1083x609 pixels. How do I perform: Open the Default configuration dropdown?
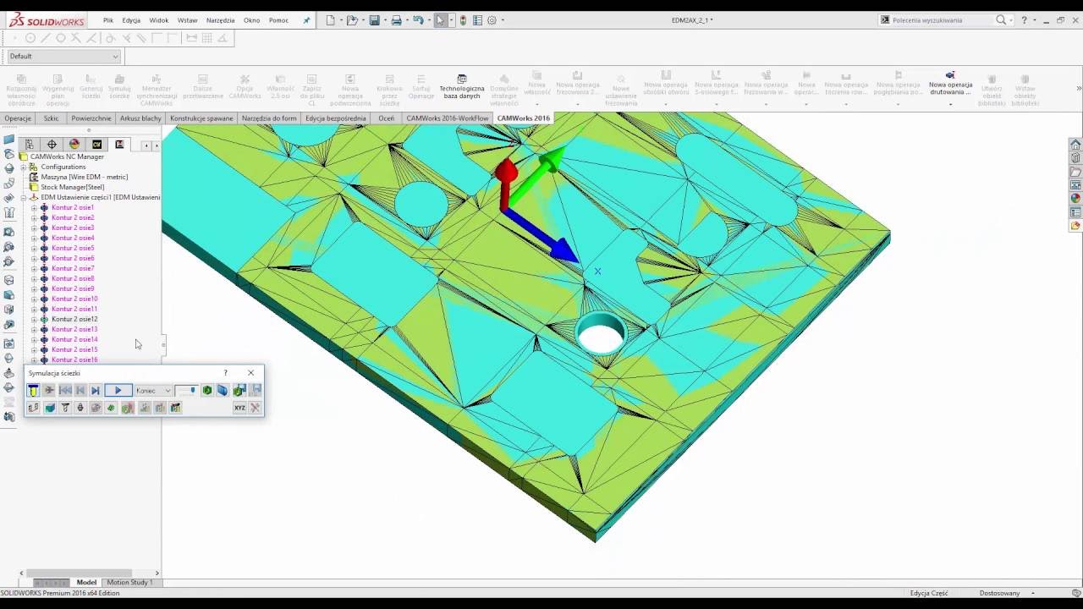[64, 56]
